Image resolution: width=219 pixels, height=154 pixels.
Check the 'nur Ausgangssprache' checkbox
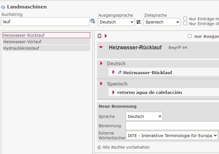coord(190,36)
